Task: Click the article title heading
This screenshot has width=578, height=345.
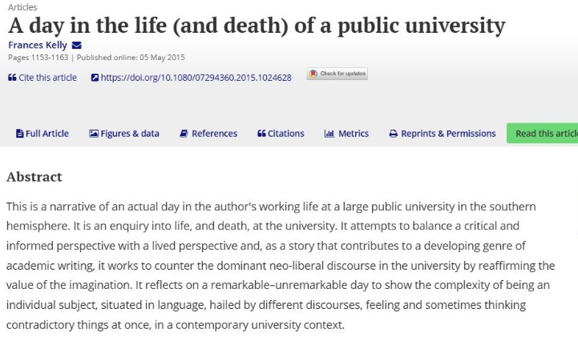Action: pos(257,26)
